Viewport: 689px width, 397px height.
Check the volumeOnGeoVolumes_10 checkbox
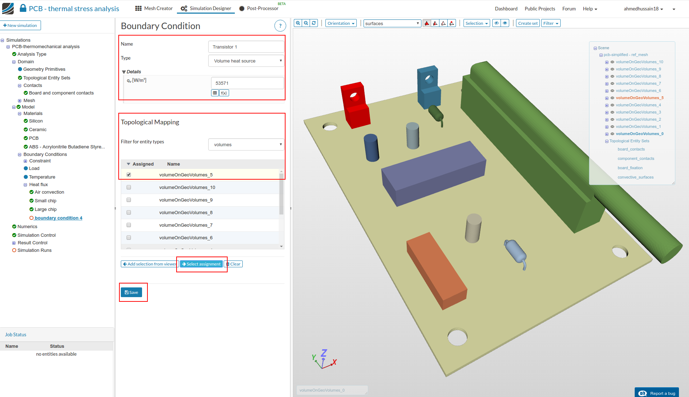[x=129, y=188]
